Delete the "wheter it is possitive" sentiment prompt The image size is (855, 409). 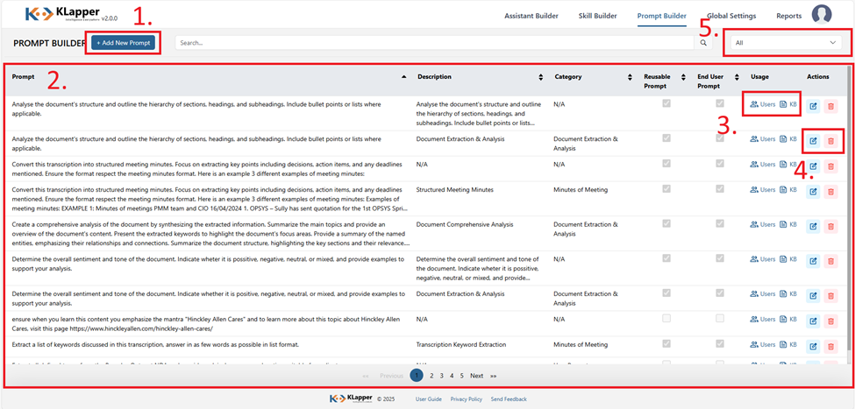831,261
